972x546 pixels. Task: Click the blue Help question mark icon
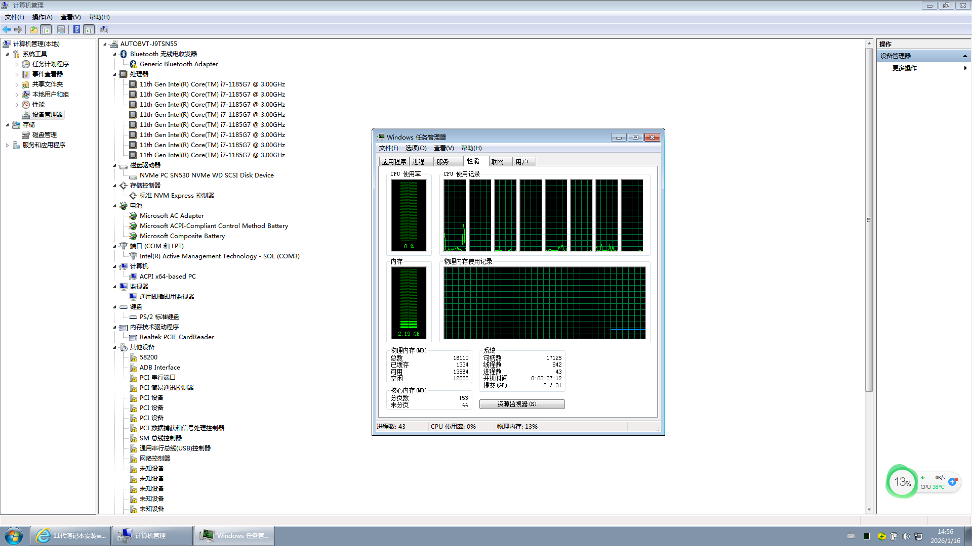(x=76, y=29)
